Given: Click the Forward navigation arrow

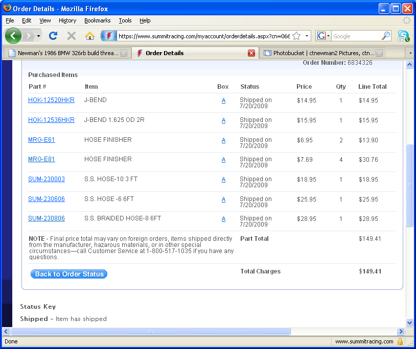Looking at the screenshot, I should click(x=29, y=36).
